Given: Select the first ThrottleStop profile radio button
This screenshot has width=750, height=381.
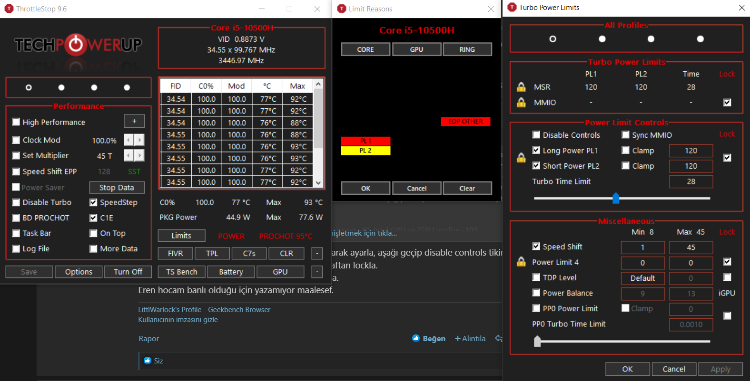Looking at the screenshot, I should pyautogui.click(x=29, y=87).
